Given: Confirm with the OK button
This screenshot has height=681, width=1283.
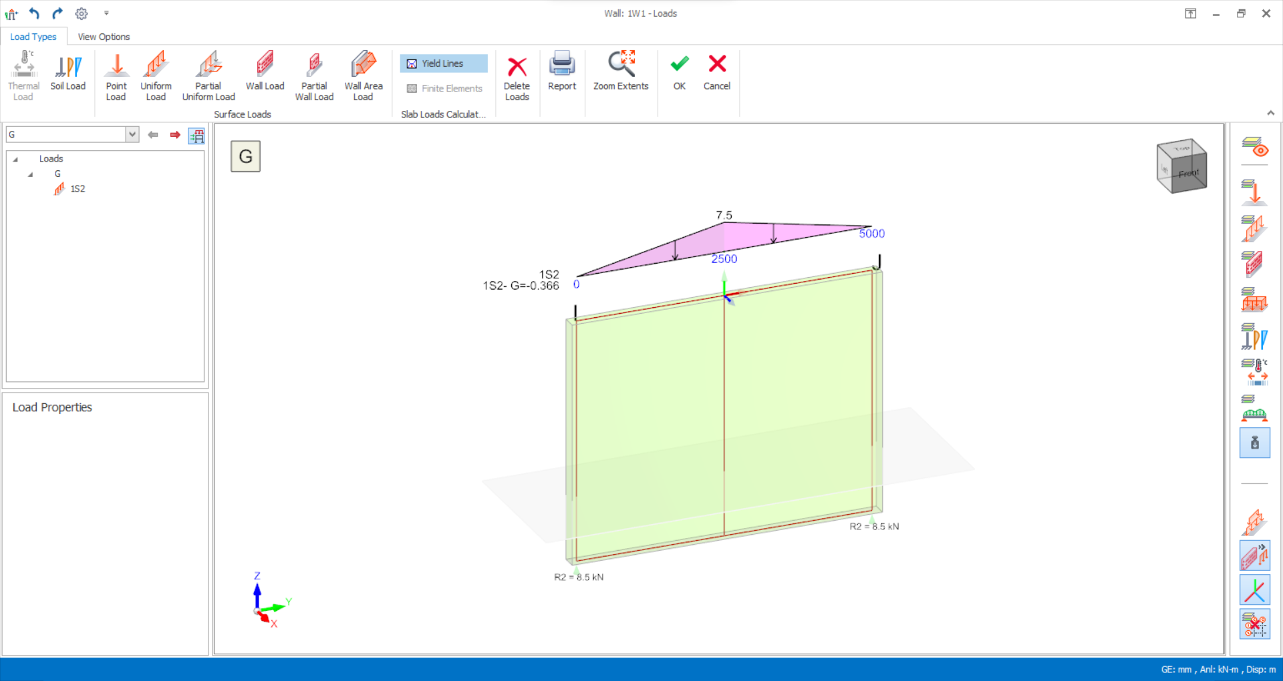Looking at the screenshot, I should tap(679, 72).
